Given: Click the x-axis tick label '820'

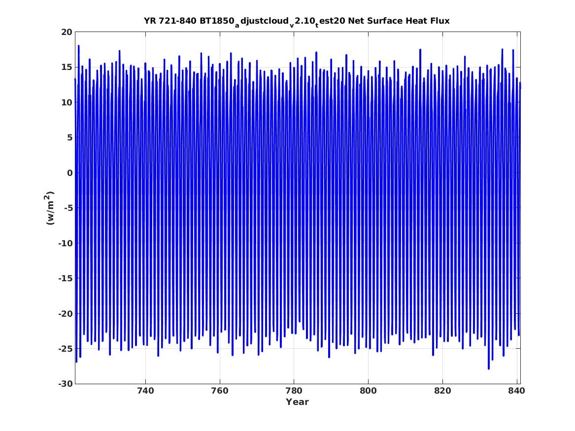Looking at the screenshot, I should pos(442,391).
